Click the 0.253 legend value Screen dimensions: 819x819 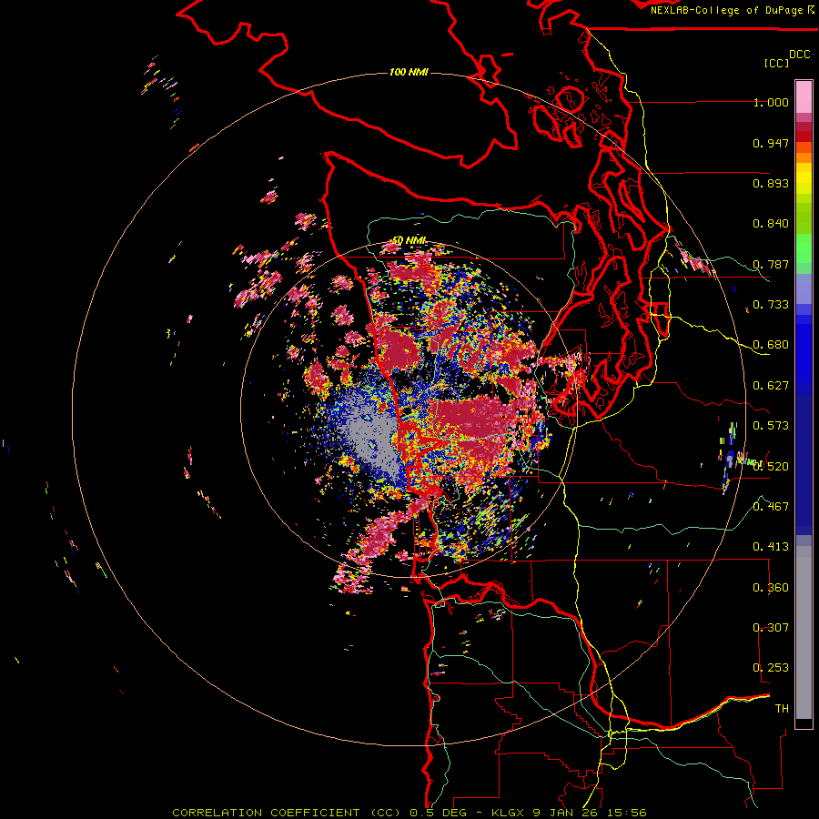[771, 668]
